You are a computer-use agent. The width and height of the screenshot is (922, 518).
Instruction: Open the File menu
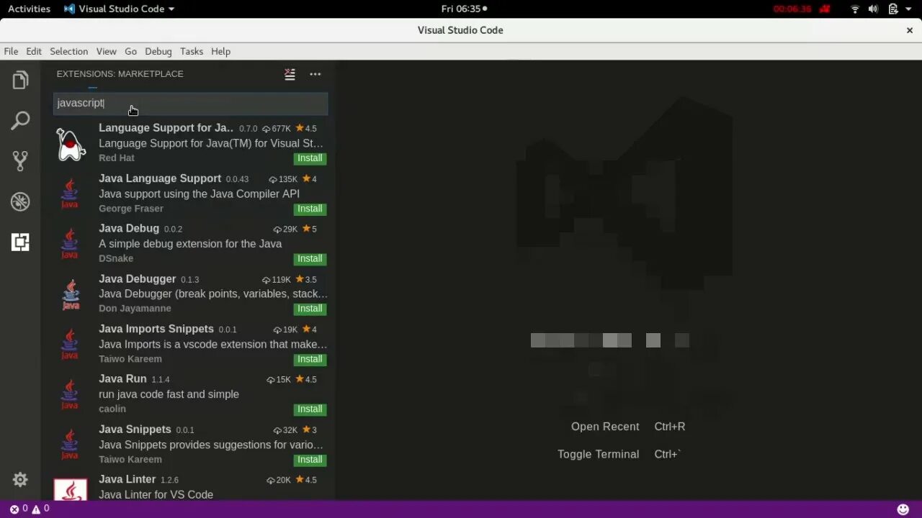(11, 51)
